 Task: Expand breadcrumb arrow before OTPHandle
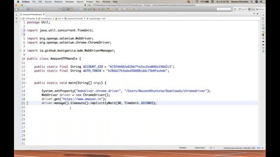(21, 18)
